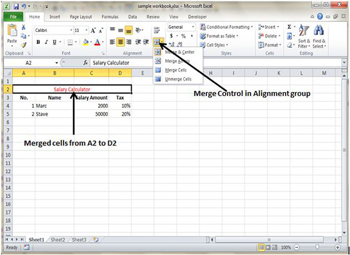
Task: Toggle Bold formatting
Action: coord(38,42)
